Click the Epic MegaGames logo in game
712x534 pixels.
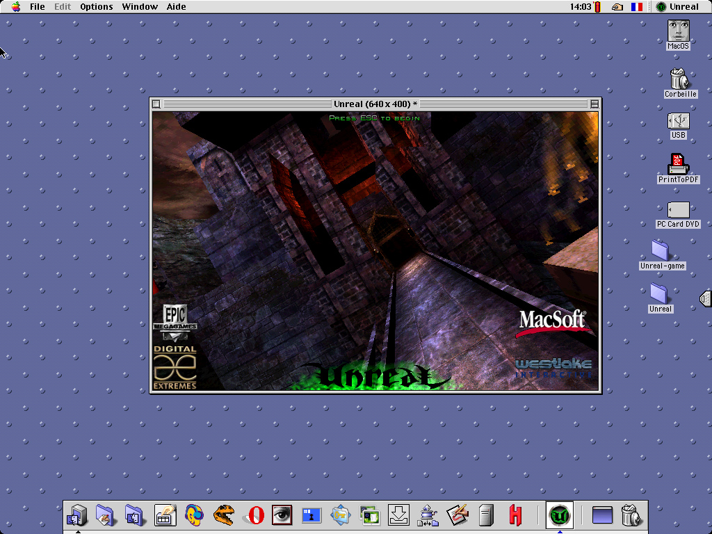point(175,322)
